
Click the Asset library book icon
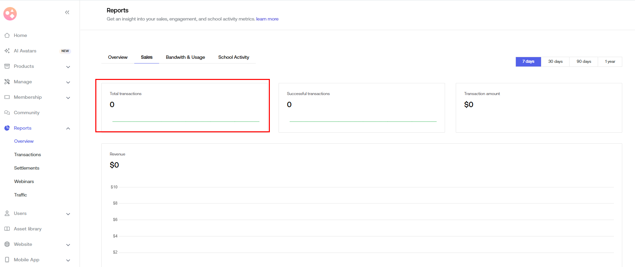(x=7, y=229)
